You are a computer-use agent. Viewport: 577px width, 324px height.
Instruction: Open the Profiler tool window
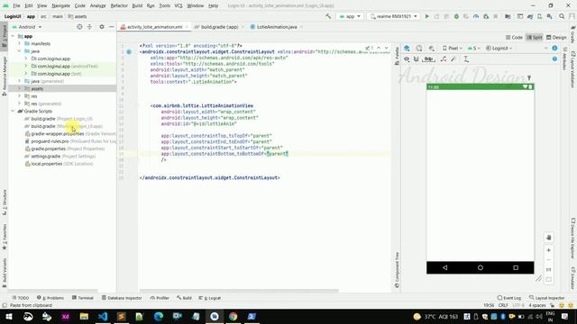160,298
